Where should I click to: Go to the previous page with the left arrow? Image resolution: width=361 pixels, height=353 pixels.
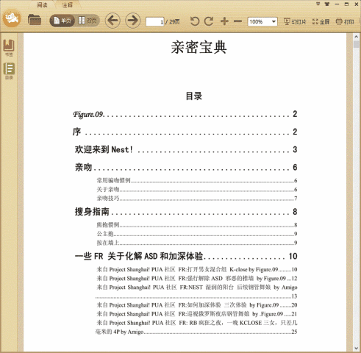pyautogui.click(x=112, y=21)
